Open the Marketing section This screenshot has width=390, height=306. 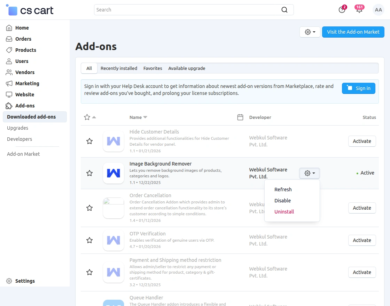pyautogui.click(x=26, y=83)
